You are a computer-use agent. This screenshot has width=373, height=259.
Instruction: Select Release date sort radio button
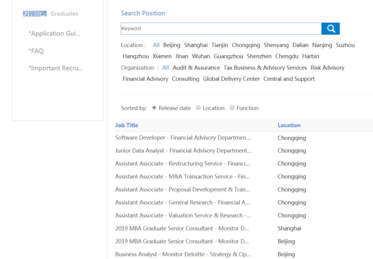pos(154,108)
